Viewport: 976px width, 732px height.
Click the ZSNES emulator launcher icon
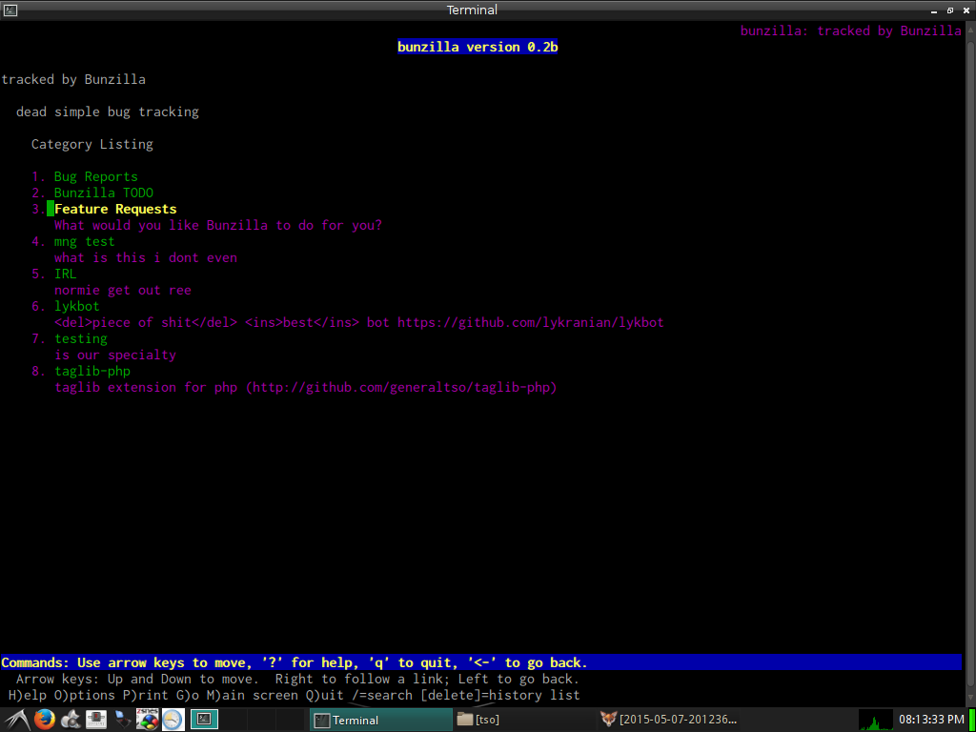147,720
